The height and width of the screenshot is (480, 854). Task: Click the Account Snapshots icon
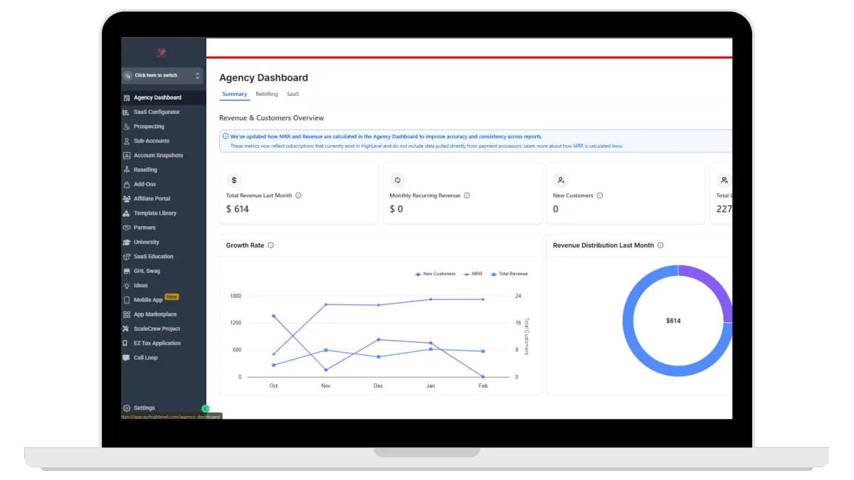[127, 156]
